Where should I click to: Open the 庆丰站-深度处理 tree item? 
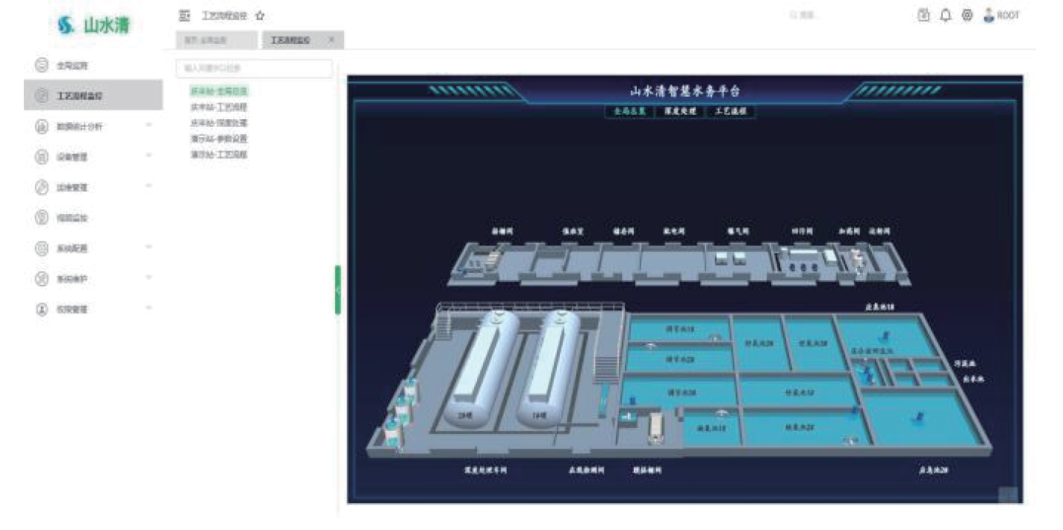(x=219, y=123)
